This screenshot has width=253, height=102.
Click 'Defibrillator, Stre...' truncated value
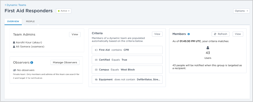[x=148, y=79]
